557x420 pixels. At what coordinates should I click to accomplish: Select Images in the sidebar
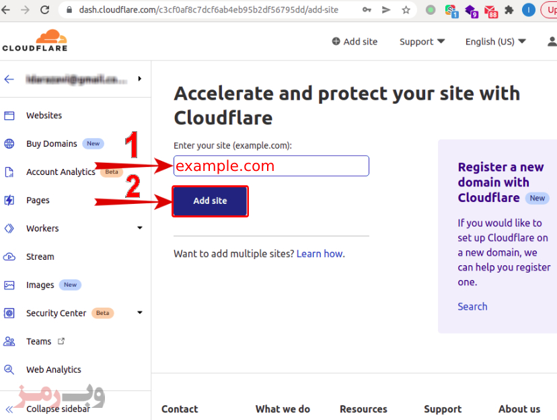[40, 285]
